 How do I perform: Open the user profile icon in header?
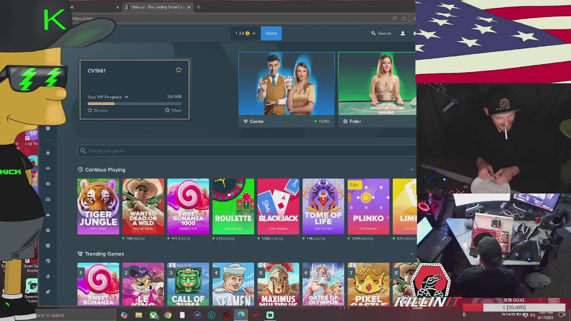[403, 33]
